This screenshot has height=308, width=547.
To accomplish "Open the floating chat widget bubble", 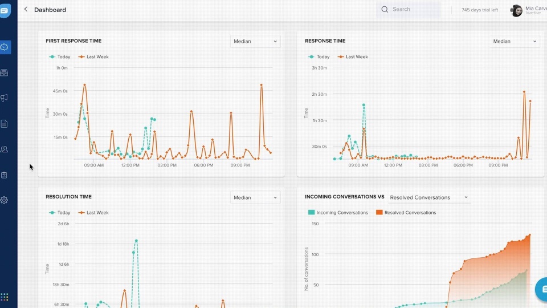I will pyautogui.click(x=542, y=289).
